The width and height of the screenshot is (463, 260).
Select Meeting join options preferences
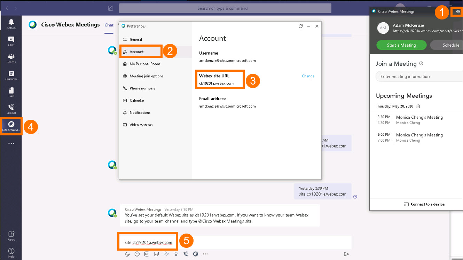click(156, 76)
